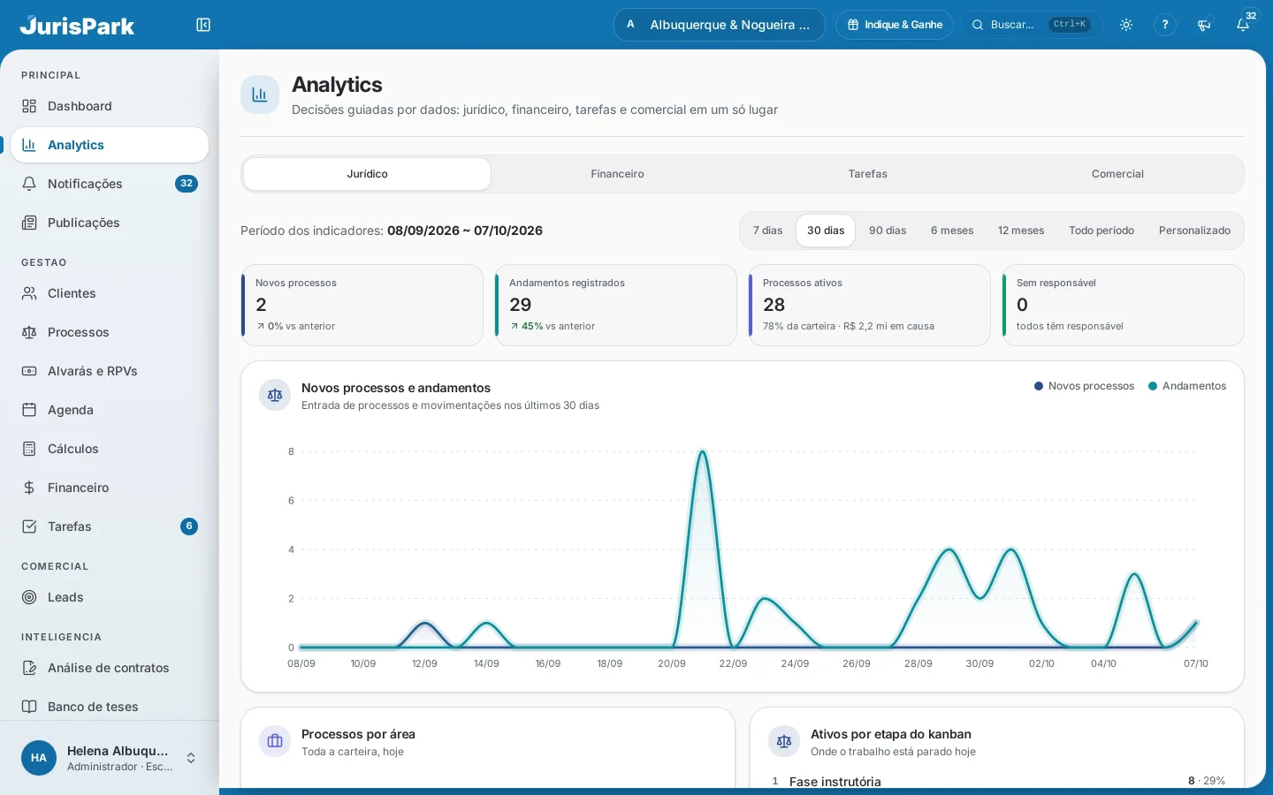Select the Jurídico tab

(368, 174)
